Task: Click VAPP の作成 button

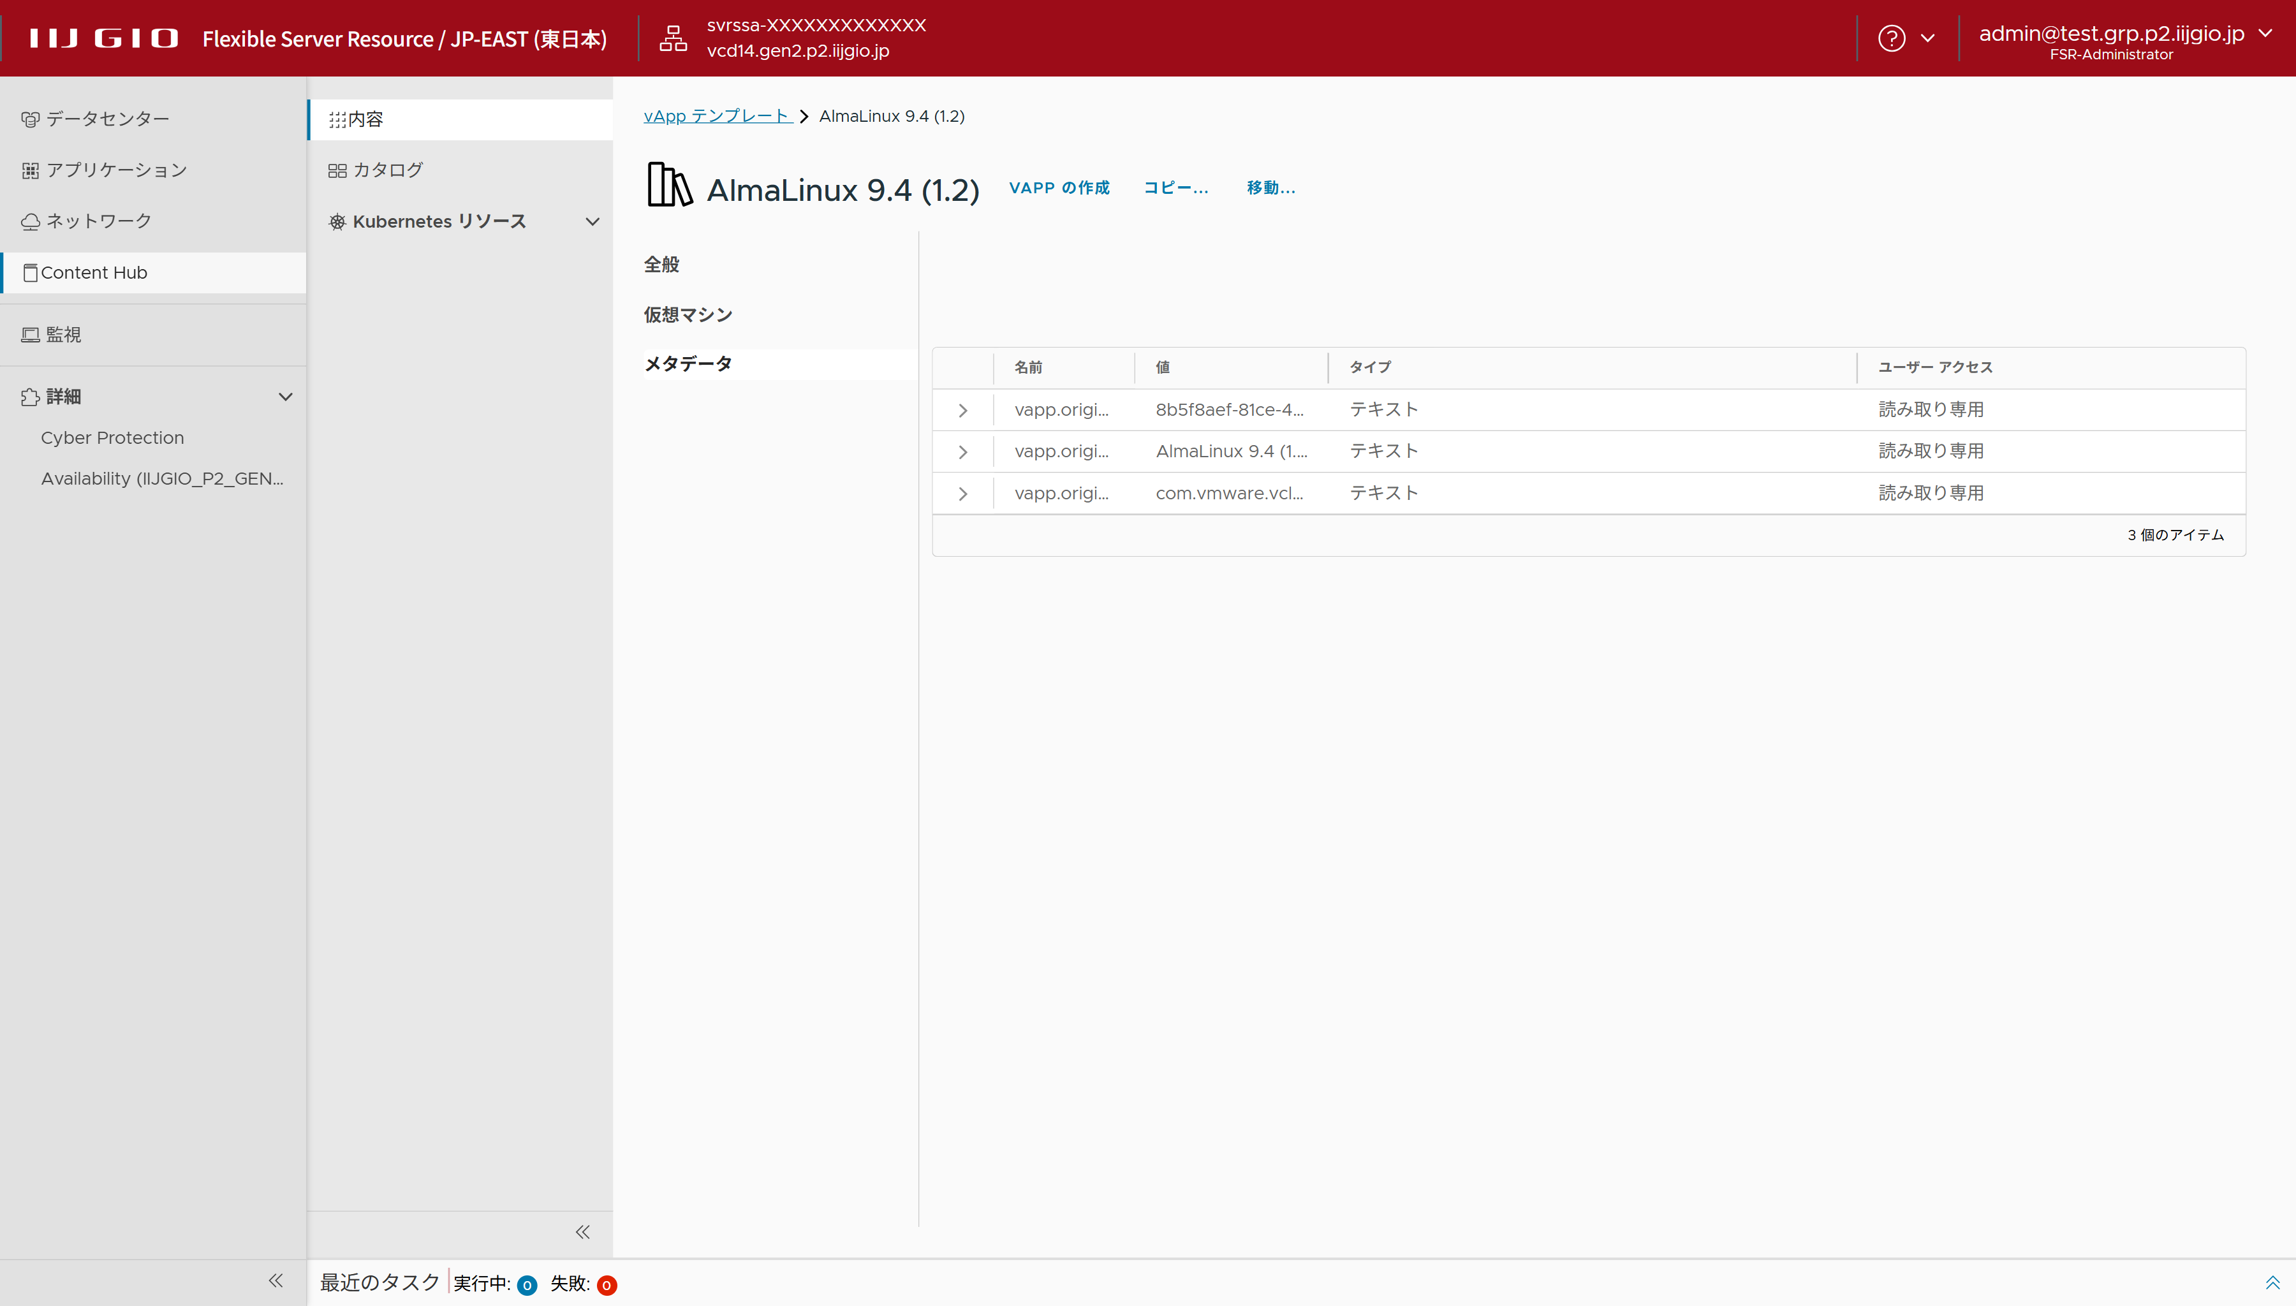Action: tap(1058, 187)
